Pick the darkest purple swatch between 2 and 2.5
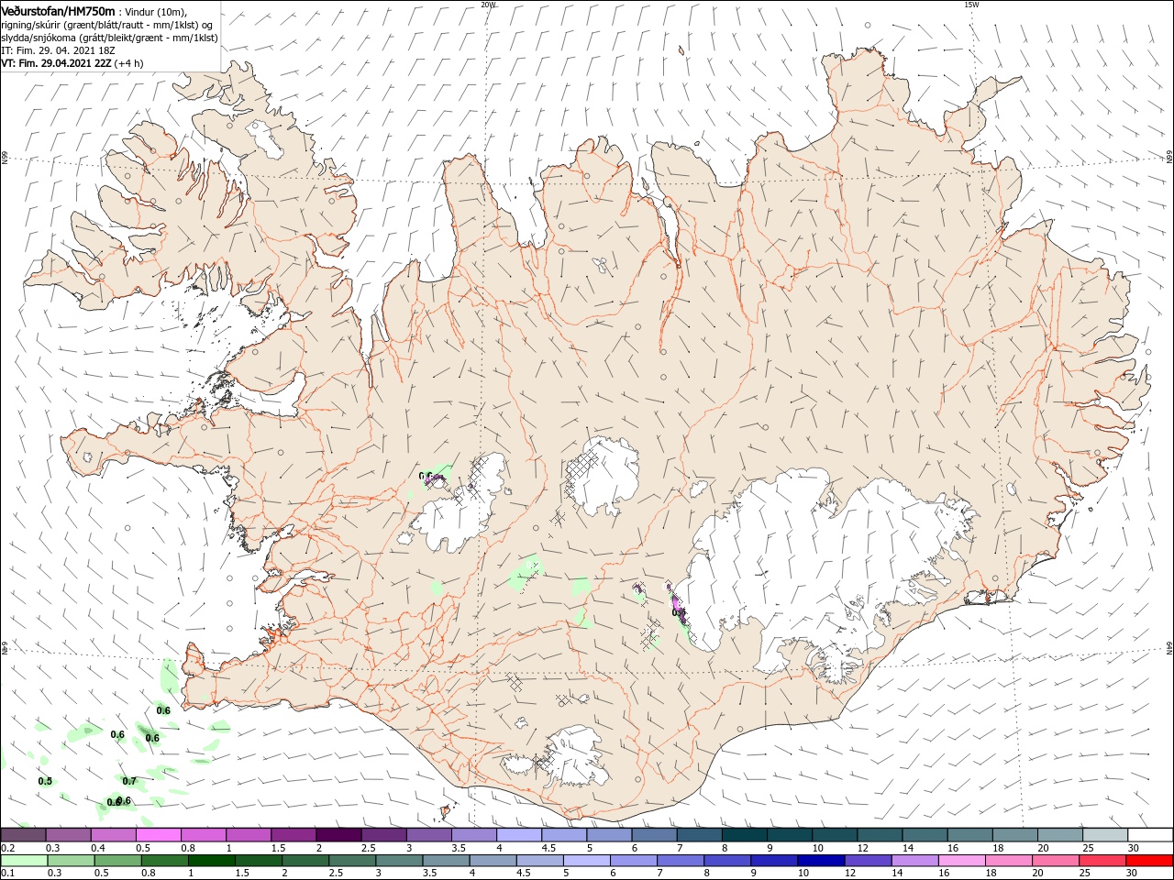The height and width of the screenshot is (880, 1174). (x=338, y=835)
